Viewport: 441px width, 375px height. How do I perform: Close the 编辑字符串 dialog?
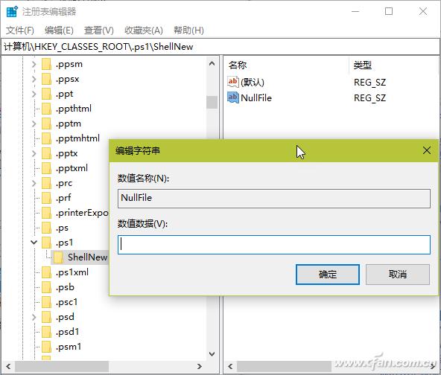tap(427, 150)
